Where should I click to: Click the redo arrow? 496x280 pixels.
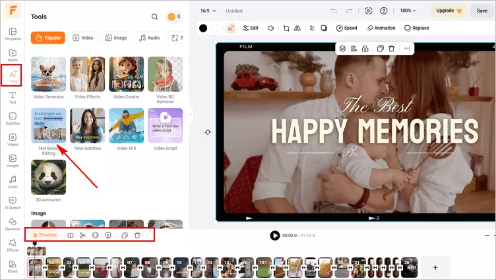tap(349, 11)
